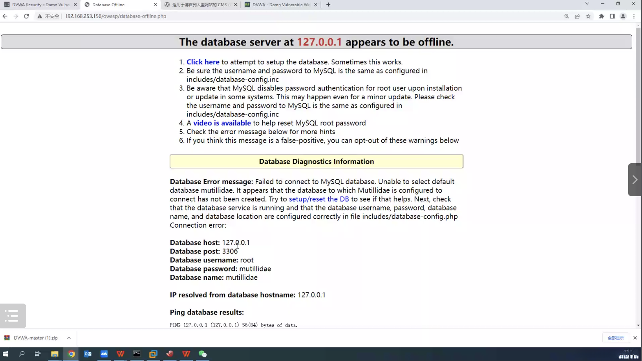Open the command prompt taskbar icon

137,354
